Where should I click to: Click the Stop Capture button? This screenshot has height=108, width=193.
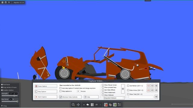pos(46,91)
